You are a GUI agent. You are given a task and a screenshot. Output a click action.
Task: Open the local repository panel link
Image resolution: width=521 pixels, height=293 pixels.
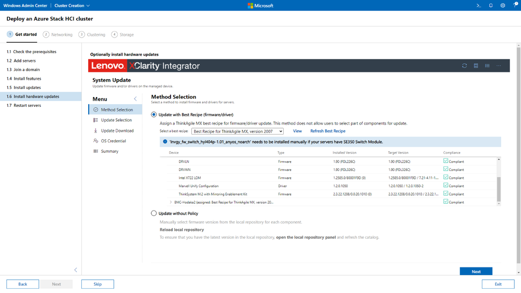306,237
